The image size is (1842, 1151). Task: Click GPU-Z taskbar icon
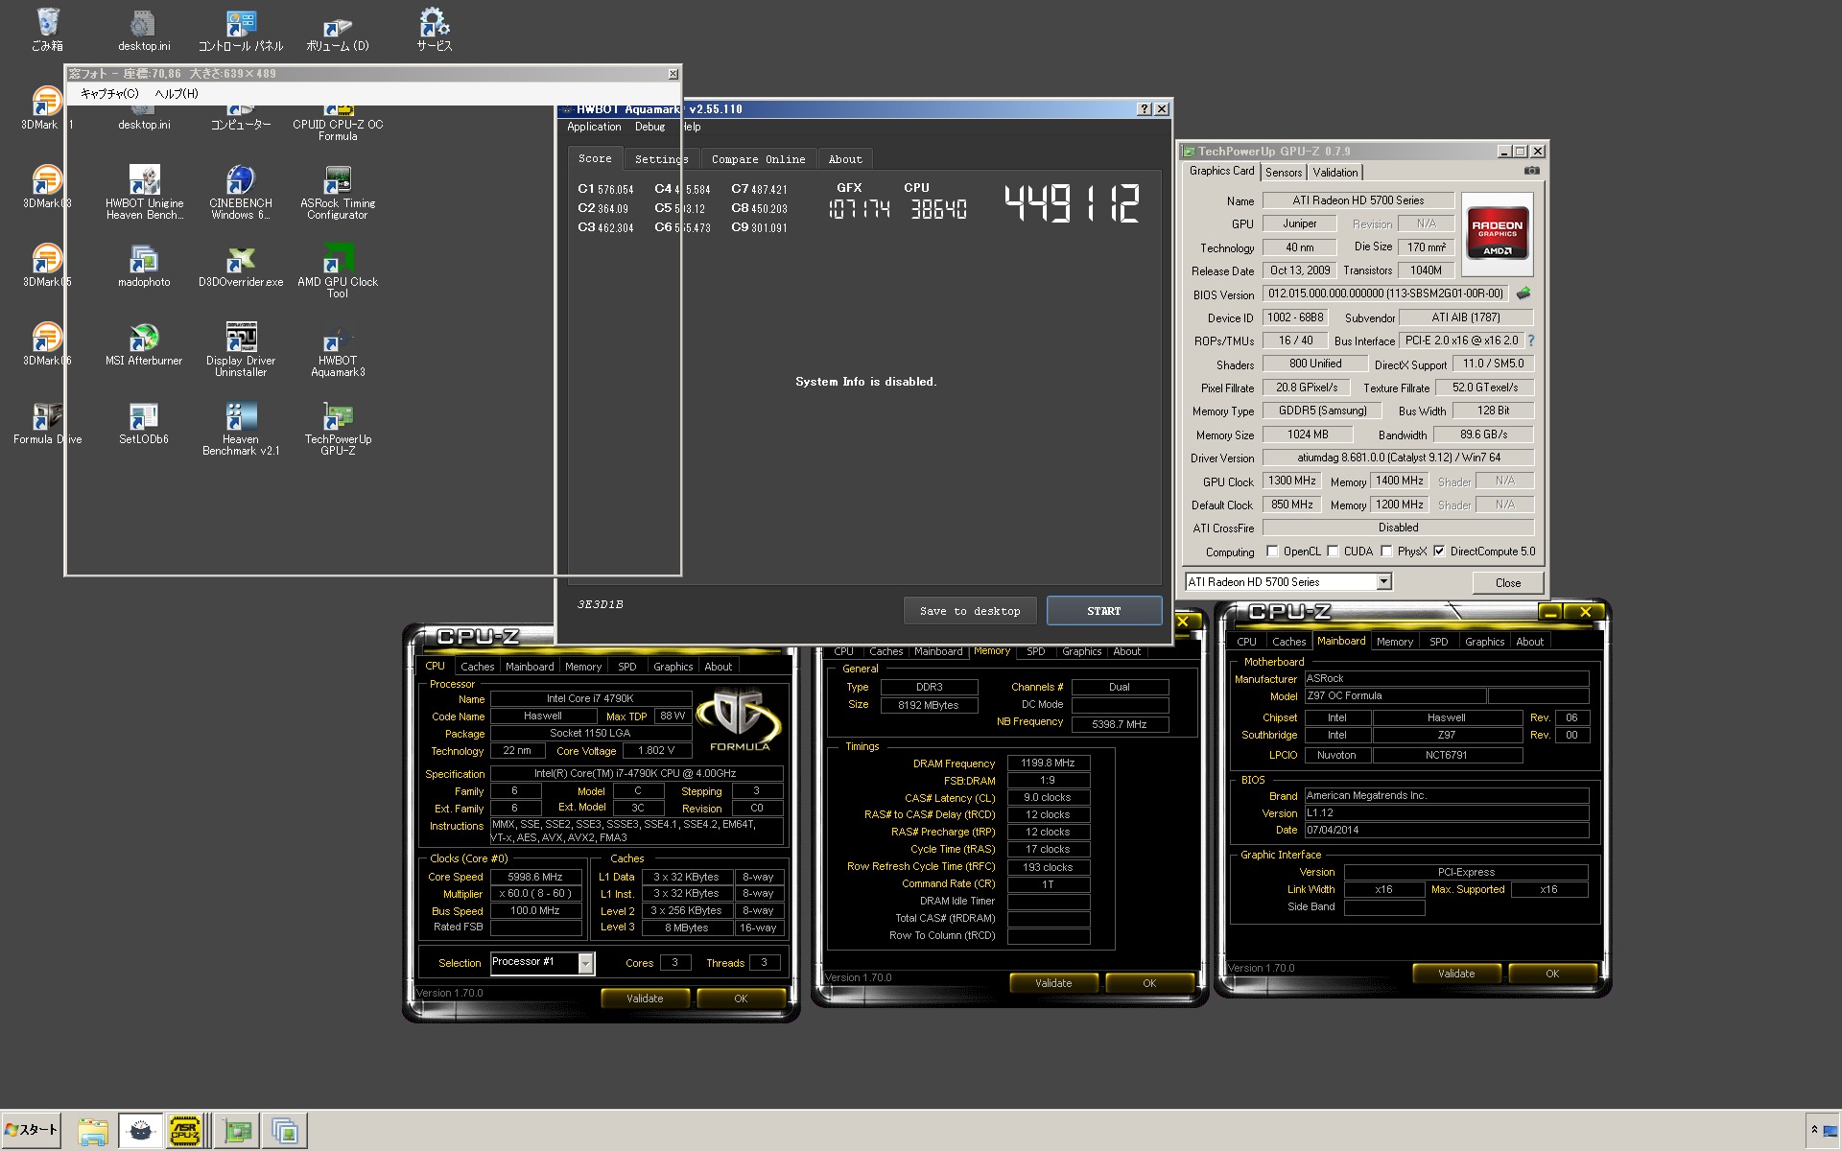point(238,1131)
